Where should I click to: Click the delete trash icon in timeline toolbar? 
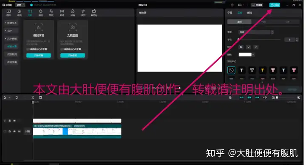pyautogui.click(x=40, y=97)
